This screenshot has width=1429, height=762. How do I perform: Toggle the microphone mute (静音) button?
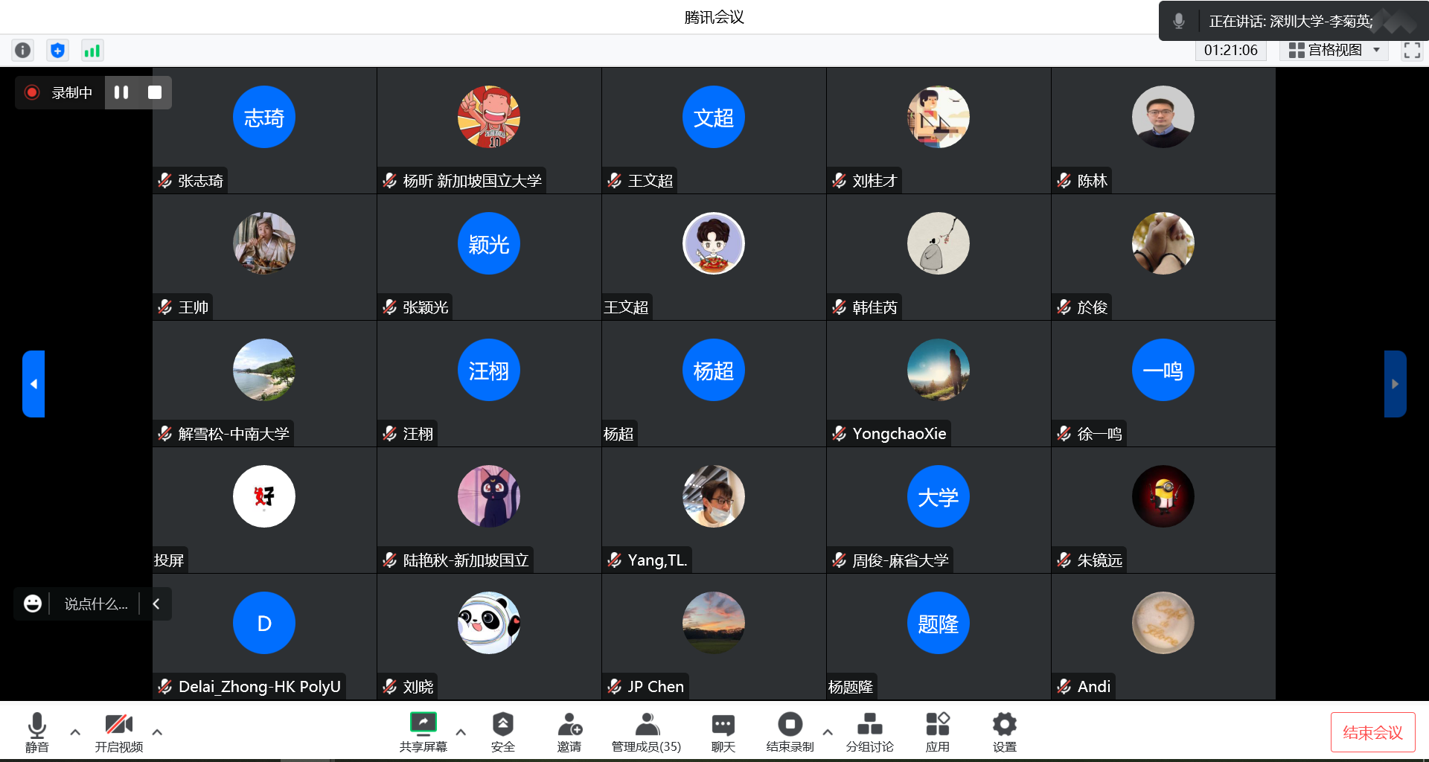[x=36, y=732]
